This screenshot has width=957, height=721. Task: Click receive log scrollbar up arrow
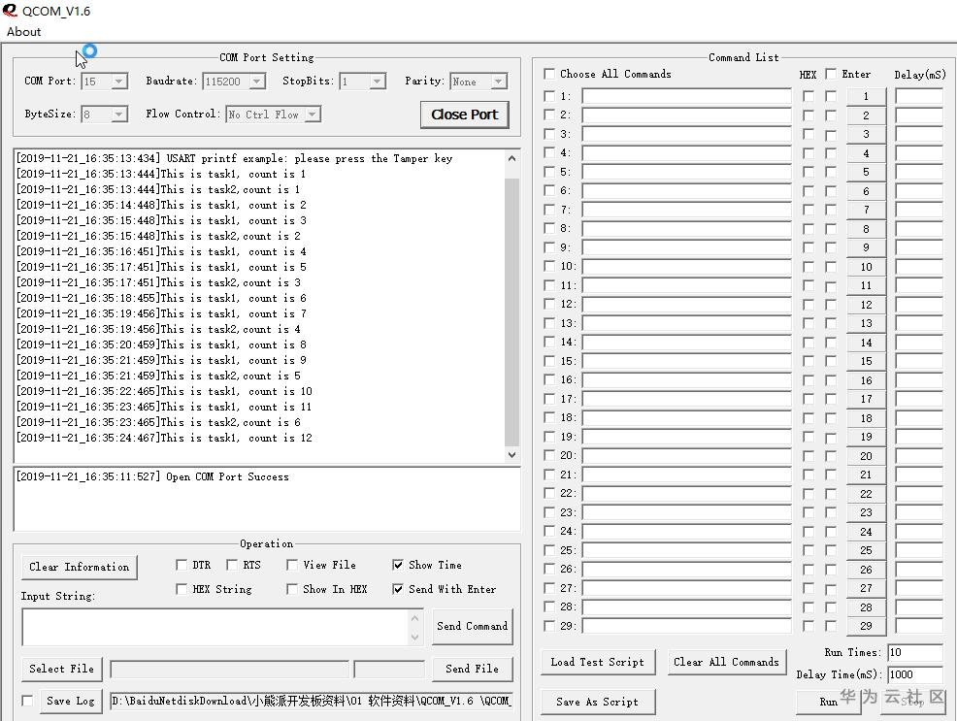pyautogui.click(x=512, y=158)
